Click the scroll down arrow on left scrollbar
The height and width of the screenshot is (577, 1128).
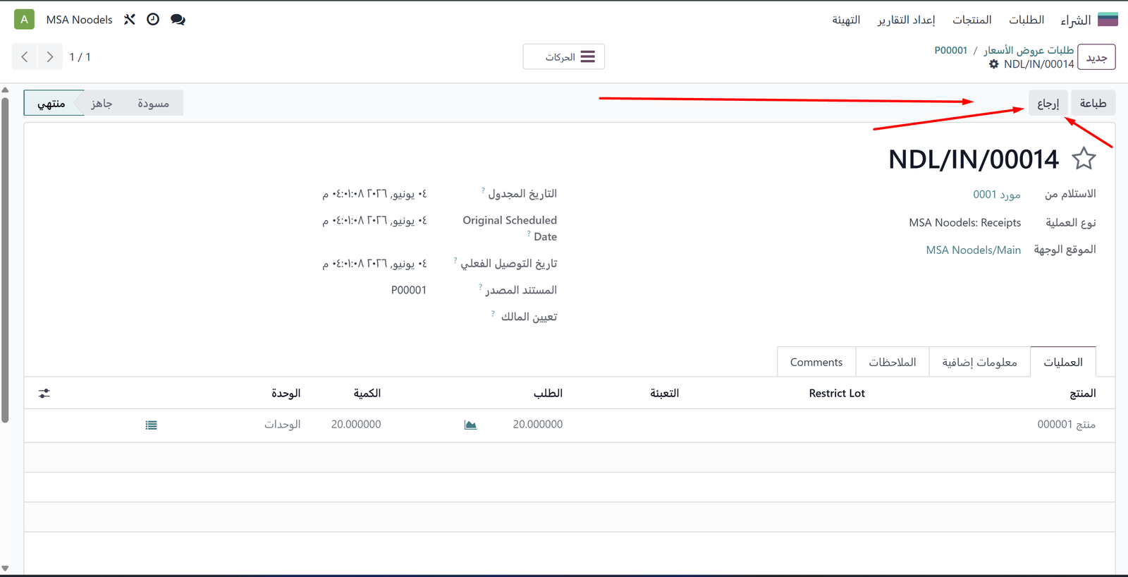[5, 569]
